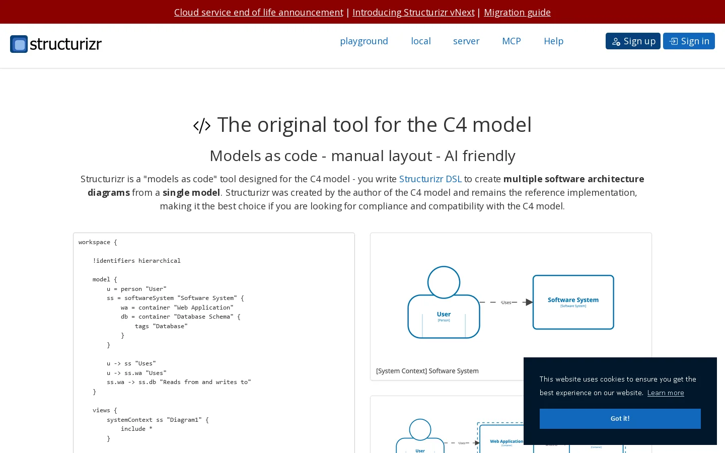The image size is (725, 453).
Task: Follow the Structurizr DSL link
Action: coord(430,179)
